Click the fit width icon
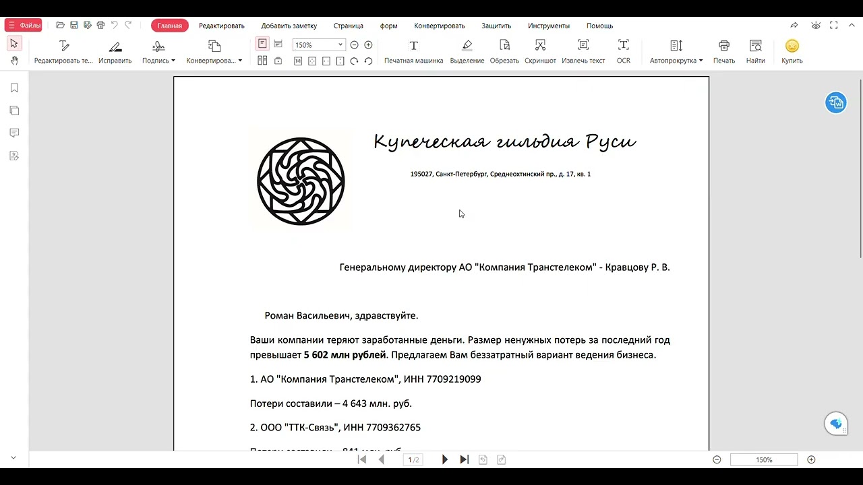Viewport: 863px width, 485px height. pos(326,61)
